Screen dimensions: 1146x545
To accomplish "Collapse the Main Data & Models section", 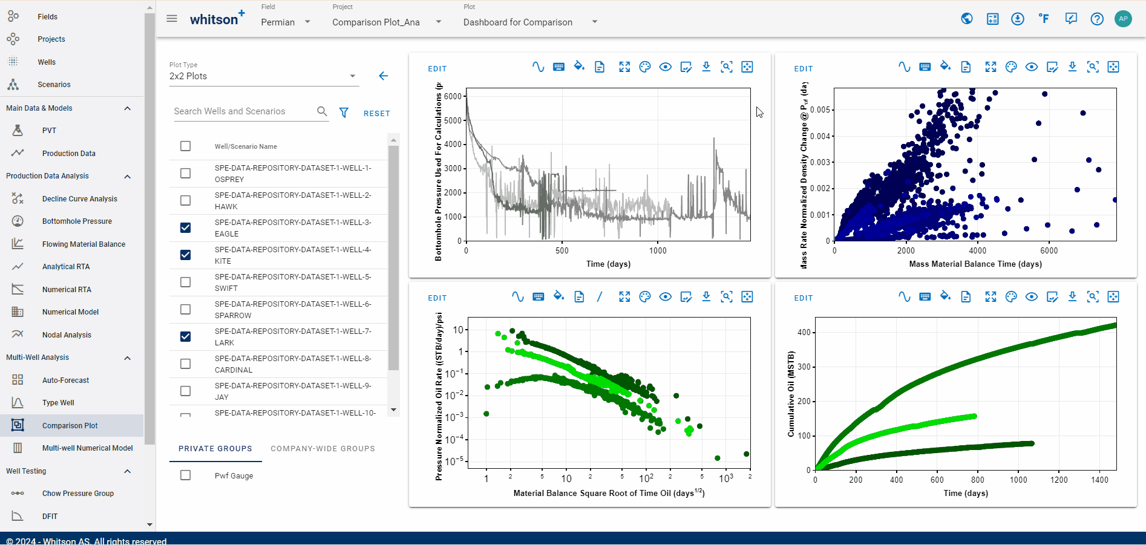I will click(x=127, y=108).
